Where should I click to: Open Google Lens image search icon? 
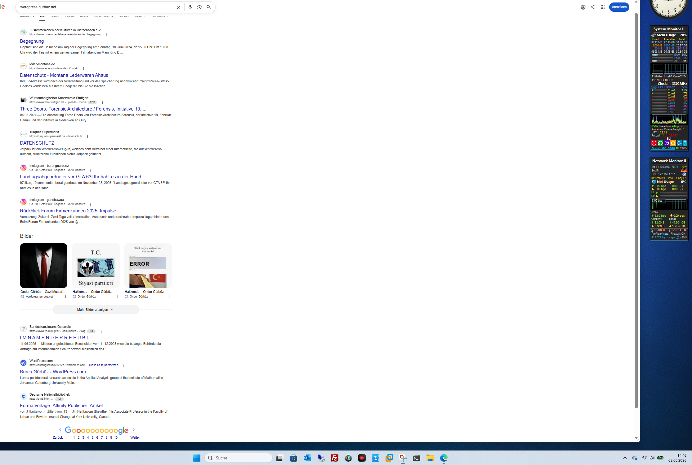click(x=199, y=7)
